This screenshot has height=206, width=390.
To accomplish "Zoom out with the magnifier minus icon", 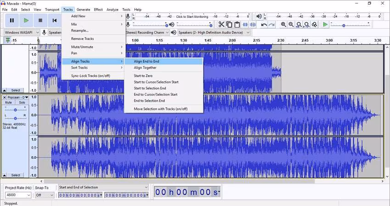I will [291, 25].
